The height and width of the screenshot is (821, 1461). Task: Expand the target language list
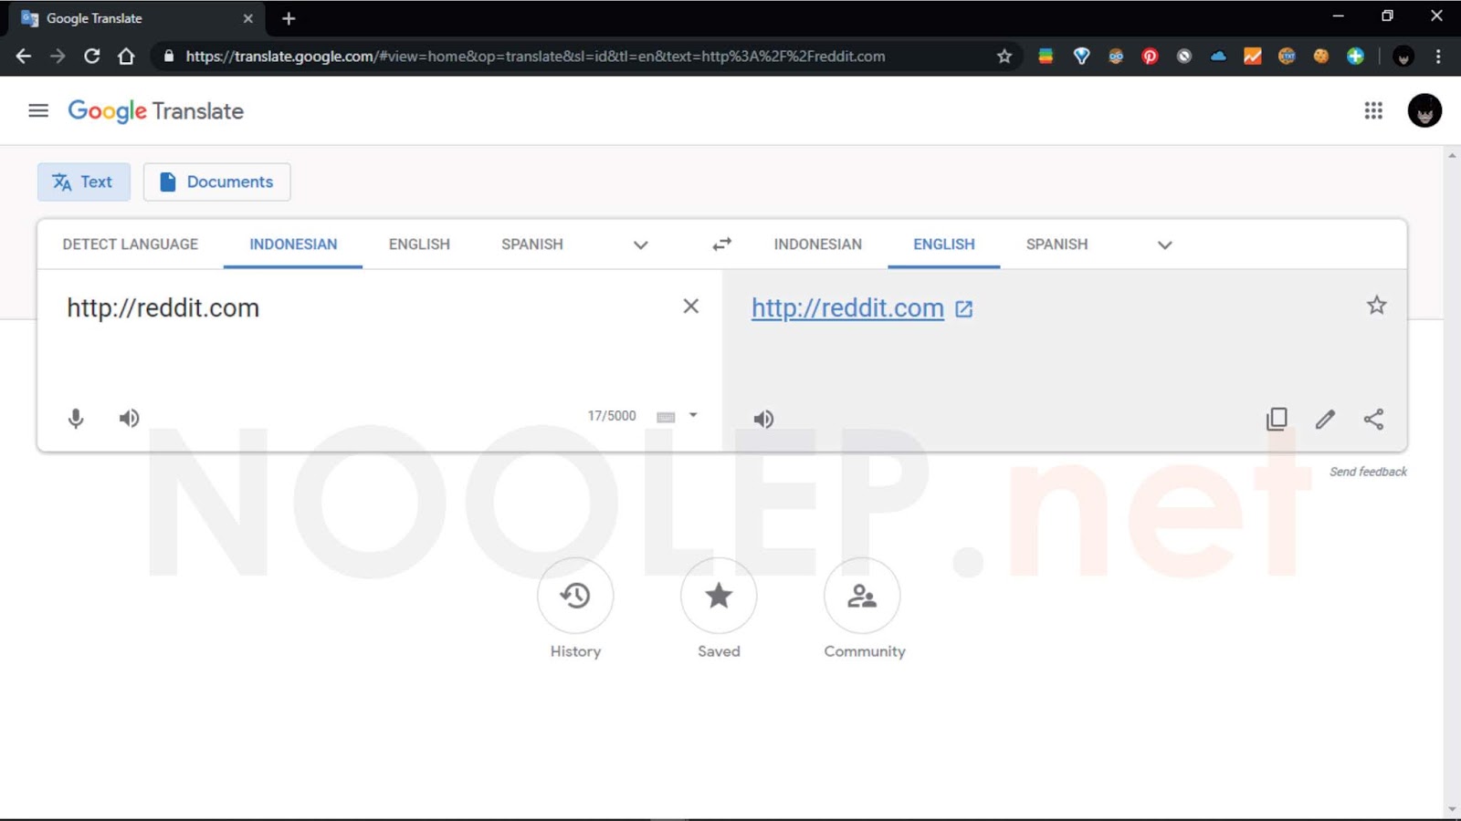tap(1165, 244)
